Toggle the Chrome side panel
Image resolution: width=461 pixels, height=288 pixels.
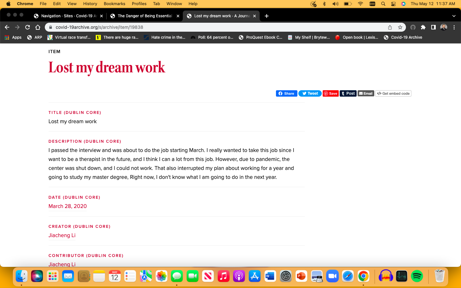point(433,27)
